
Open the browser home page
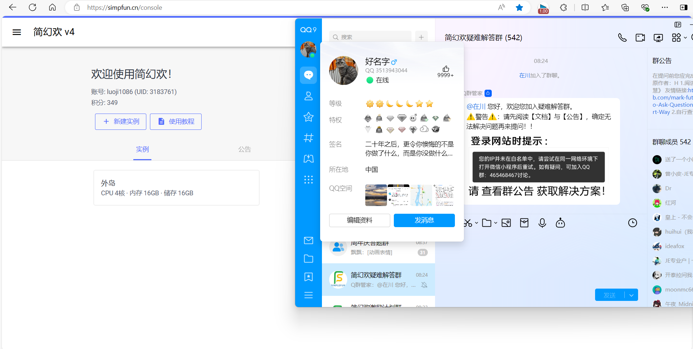pos(52,7)
